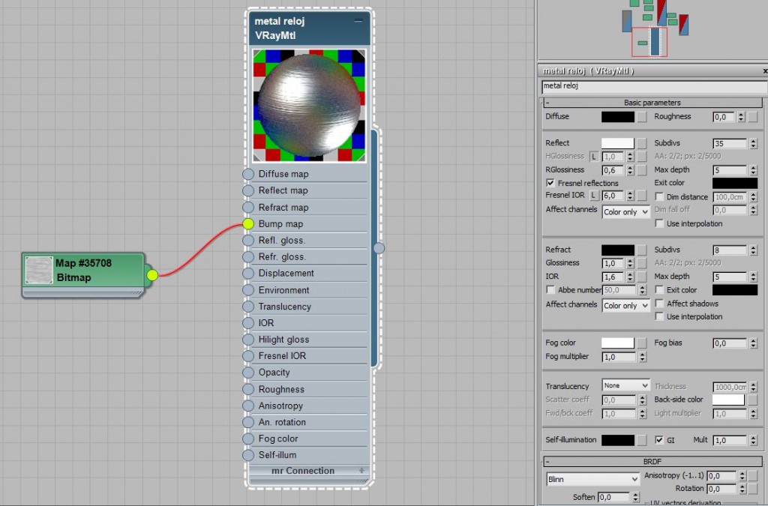Click the Refr. gloss. input socket
768x506 pixels.
pos(248,257)
